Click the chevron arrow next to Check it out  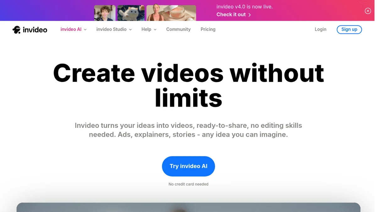pyautogui.click(x=250, y=15)
